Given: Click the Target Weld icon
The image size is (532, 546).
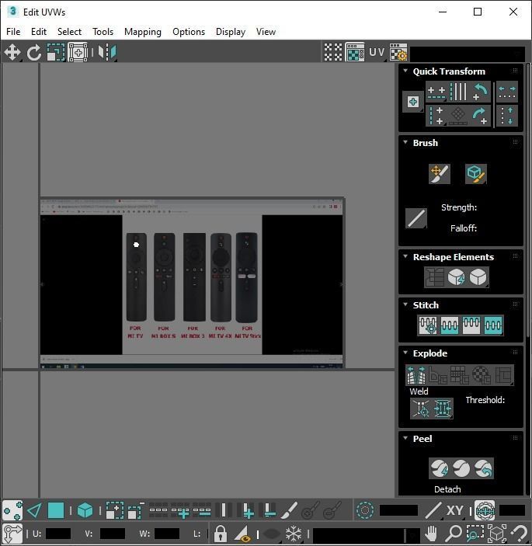Looking at the screenshot, I should (x=421, y=408).
